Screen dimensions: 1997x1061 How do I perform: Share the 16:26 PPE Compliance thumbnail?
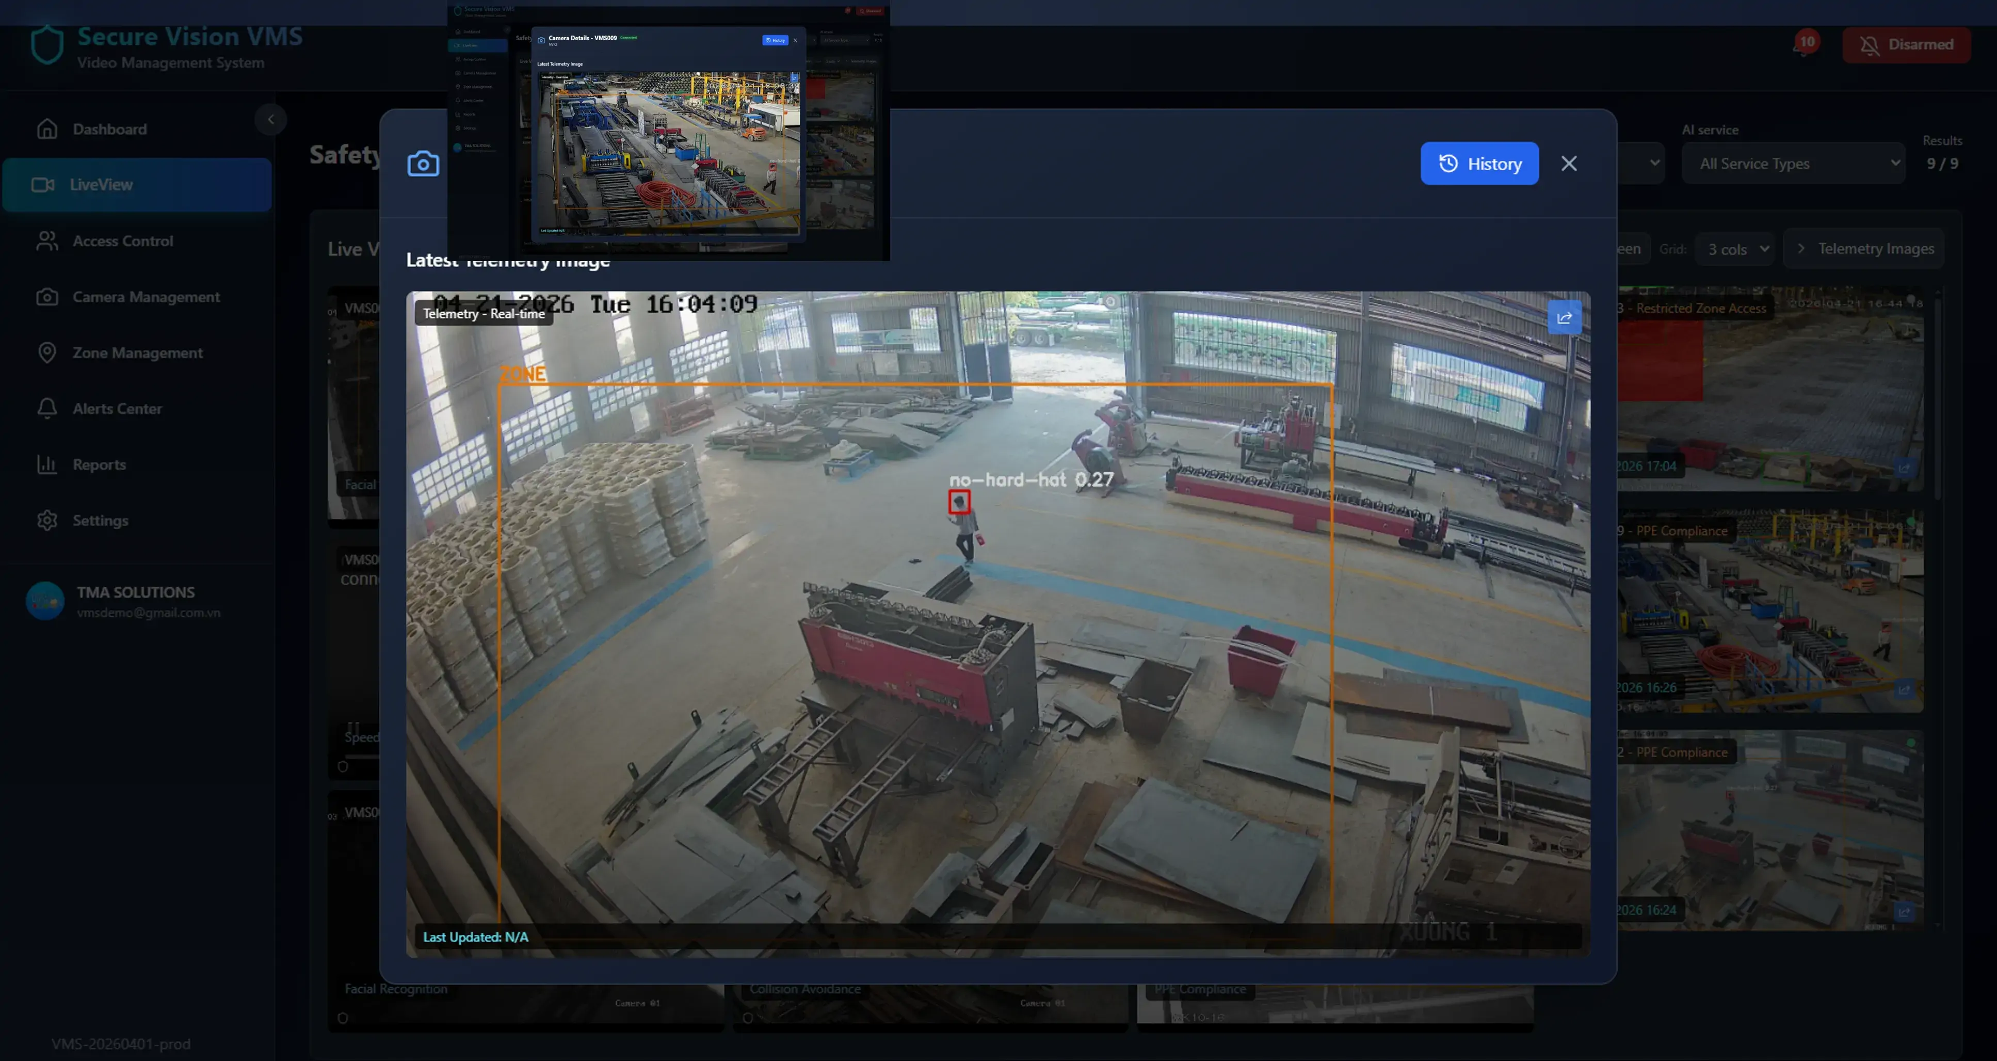1904,689
